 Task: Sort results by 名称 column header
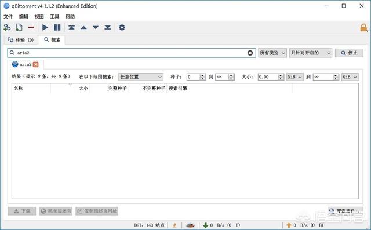(31, 89)
